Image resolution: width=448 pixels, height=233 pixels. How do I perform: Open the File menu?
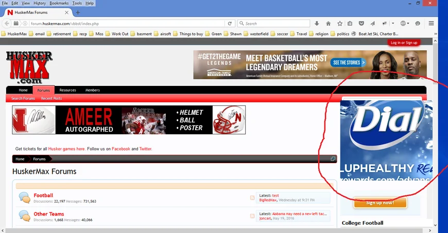[5, 3]
